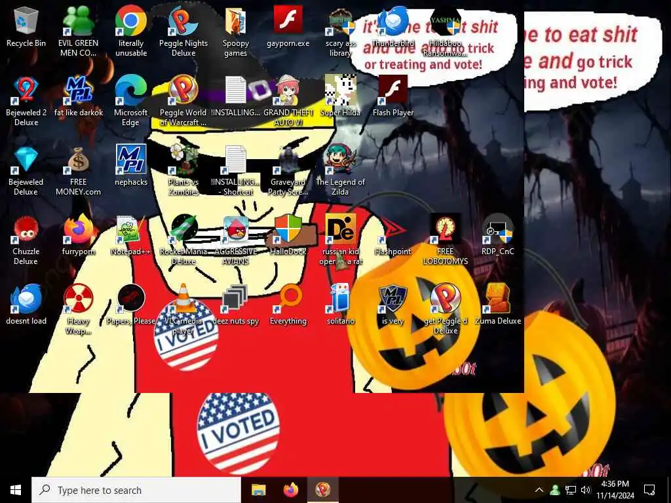Launch Zuma Deluxe

pos(498,305)
